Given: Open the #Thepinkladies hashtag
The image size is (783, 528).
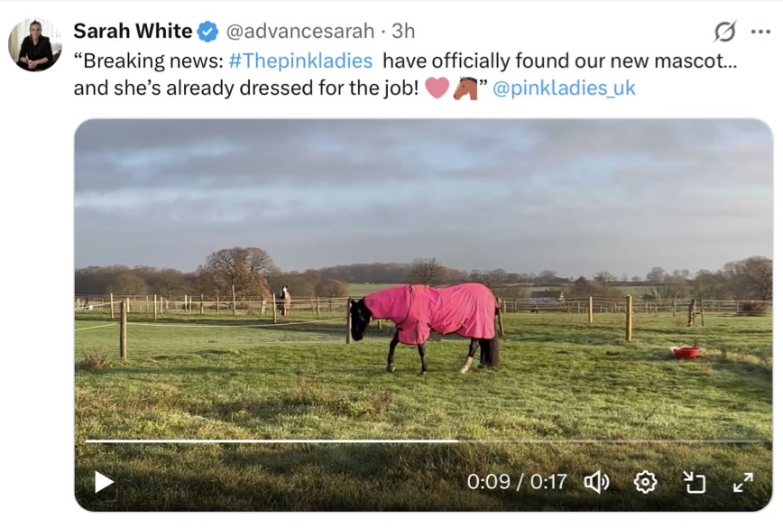Looking at the screenshot, I should (x=300, y=61).
